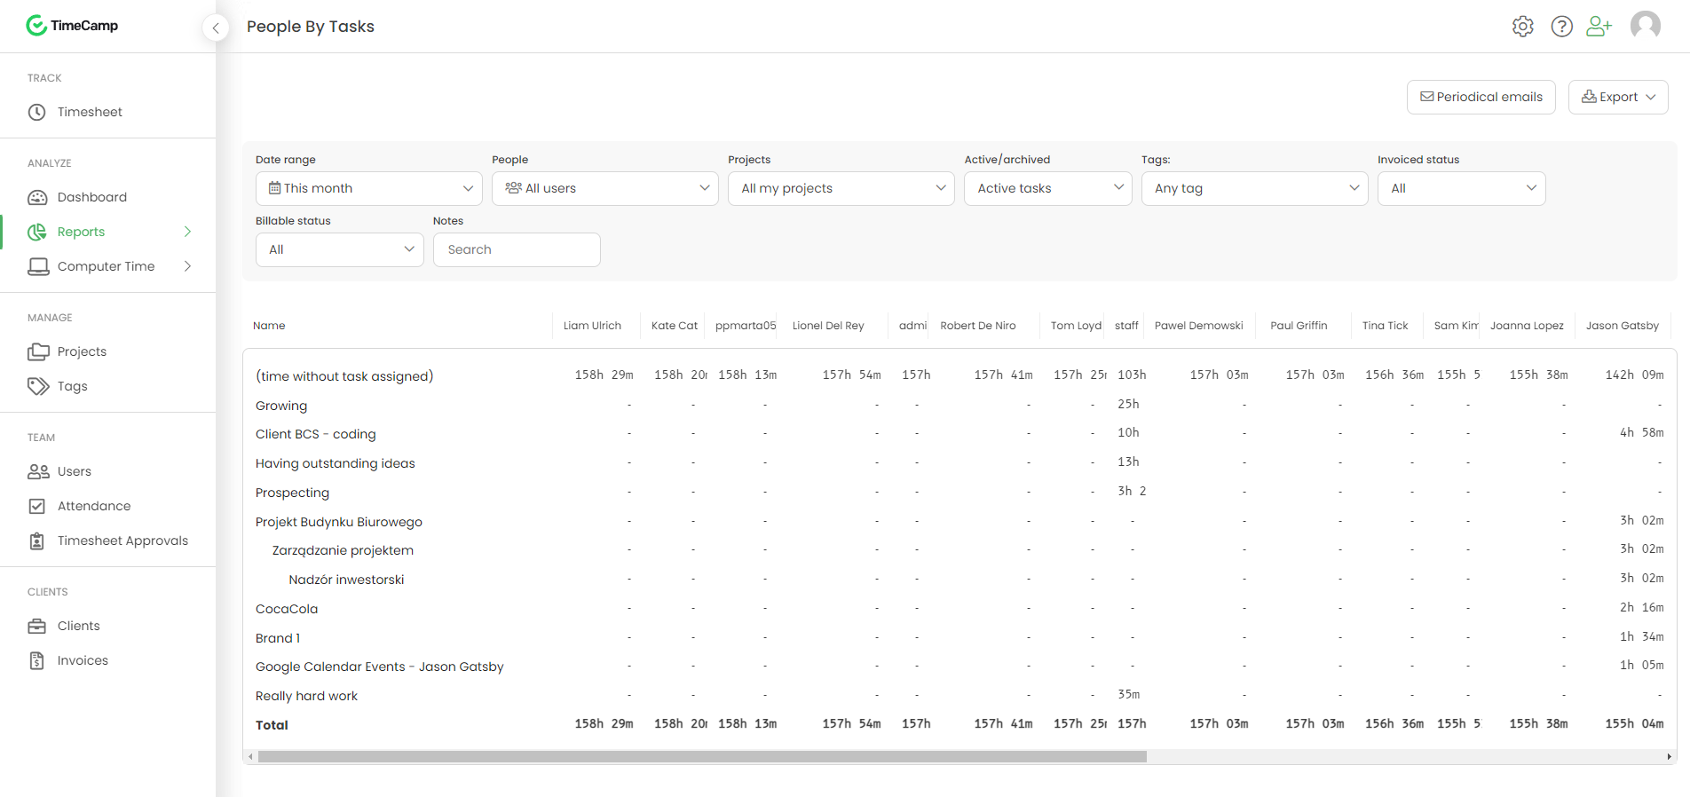
Task: Collapse the sidebar with arrow button
Action: [x=216, y=28]
